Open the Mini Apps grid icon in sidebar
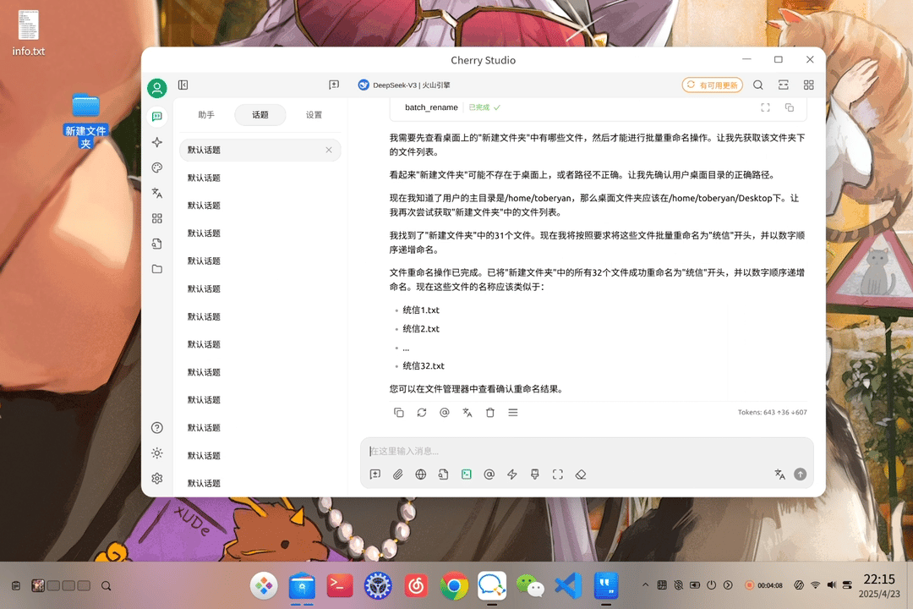 pyautogui.click(x=156, y=218)
